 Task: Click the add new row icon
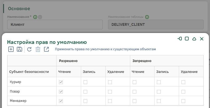11,49
